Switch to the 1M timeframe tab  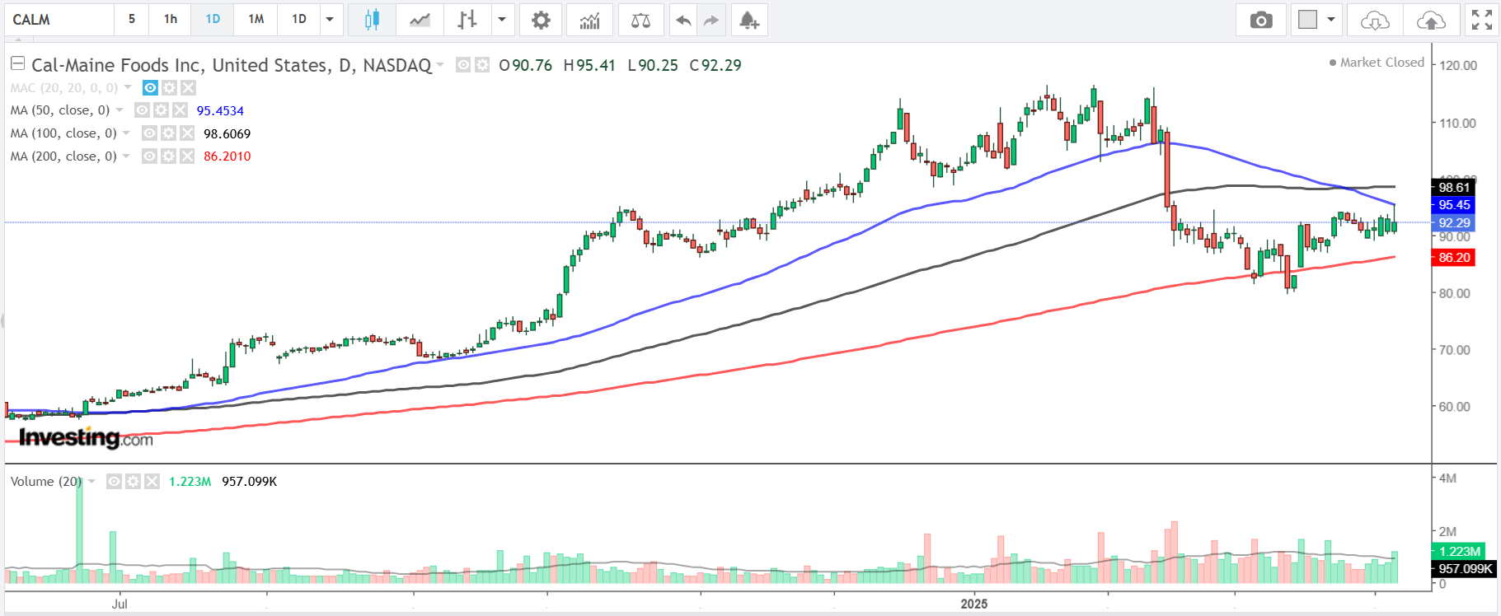[256, 20]
